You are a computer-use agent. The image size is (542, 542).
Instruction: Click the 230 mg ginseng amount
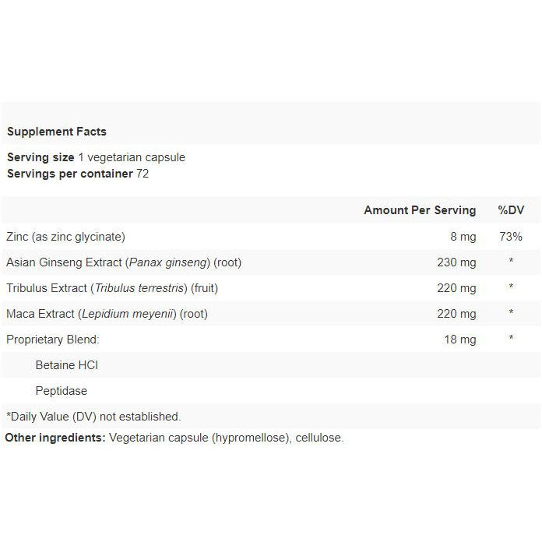[456, 262]
